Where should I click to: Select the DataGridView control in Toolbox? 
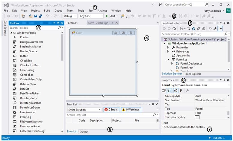[x=28, y=84]
